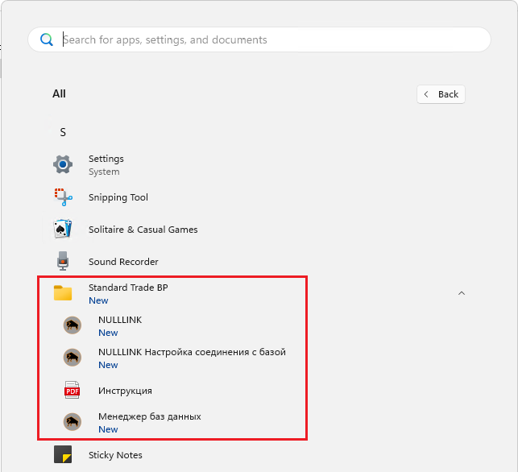The width and height of the screenshot is (518, 472).
Task: Click the Standard Trade BP folder name
Action: coord(128,288)
